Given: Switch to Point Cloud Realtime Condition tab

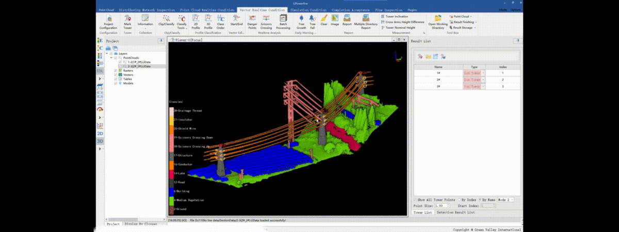Looking at the screenshot, I should [x=206, y=10].
